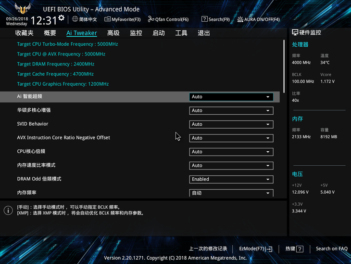This screenshot has width=351, height=264.
Task: Click the EzMode exit arrow icon
Action: click(x=269, y=249)
